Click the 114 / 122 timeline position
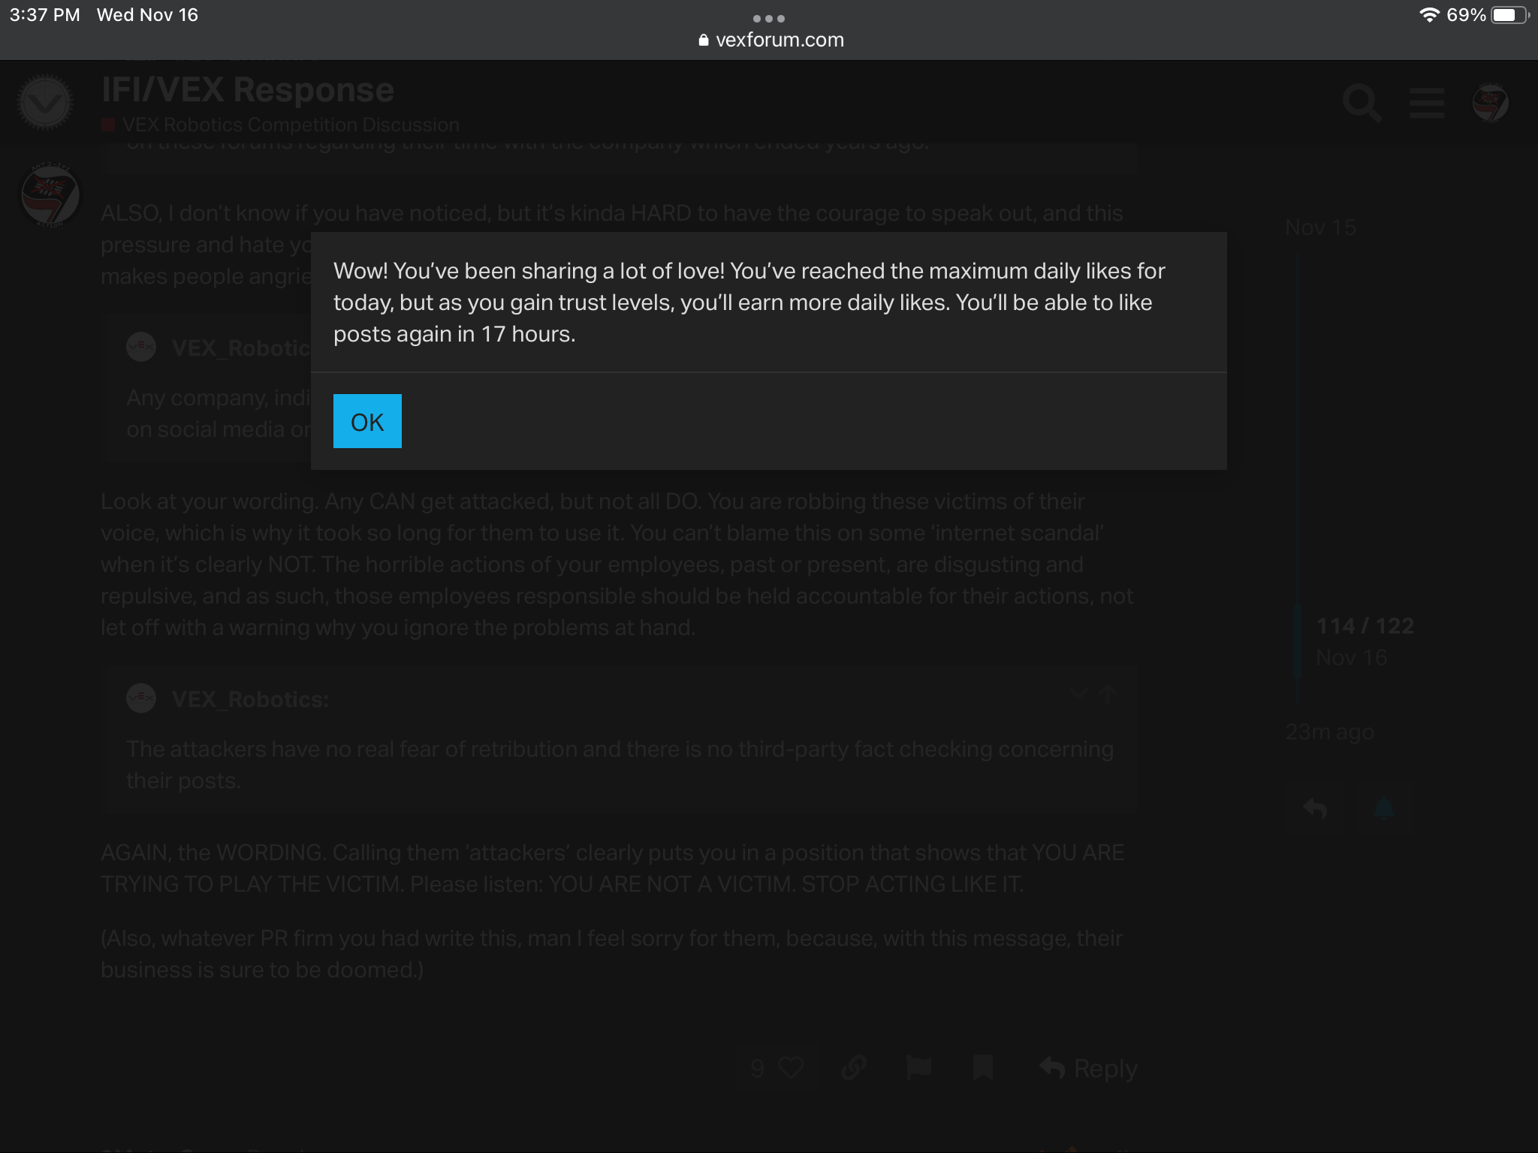This screenshot has width=1538, height=1153. [x=1365, y=625]
